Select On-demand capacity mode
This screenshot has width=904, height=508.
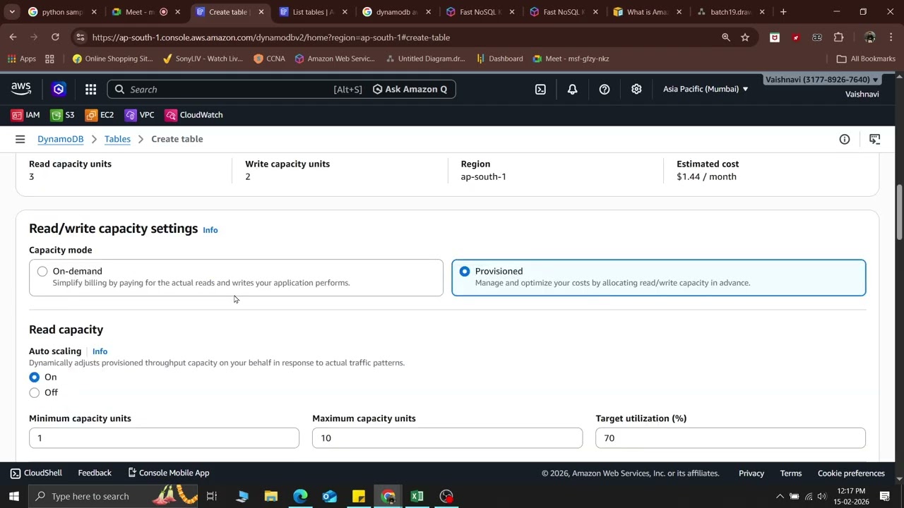pyautogui.click(x=236, y=277)
